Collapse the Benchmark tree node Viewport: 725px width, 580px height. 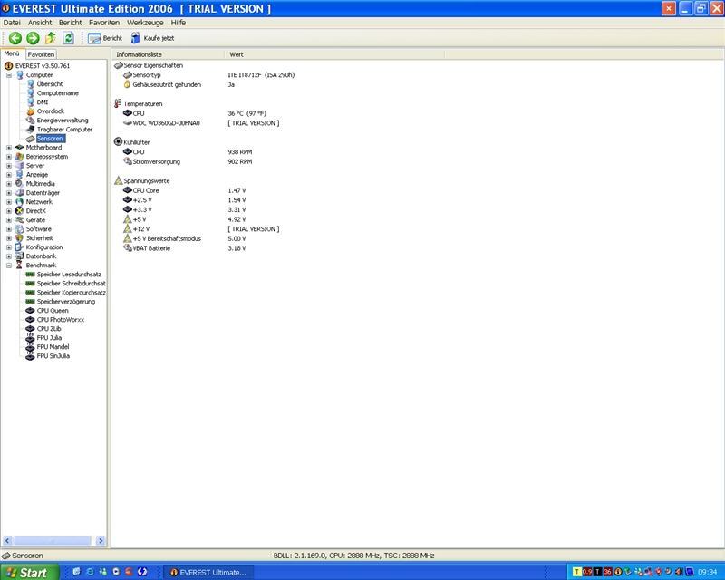(x=9, y=266)
